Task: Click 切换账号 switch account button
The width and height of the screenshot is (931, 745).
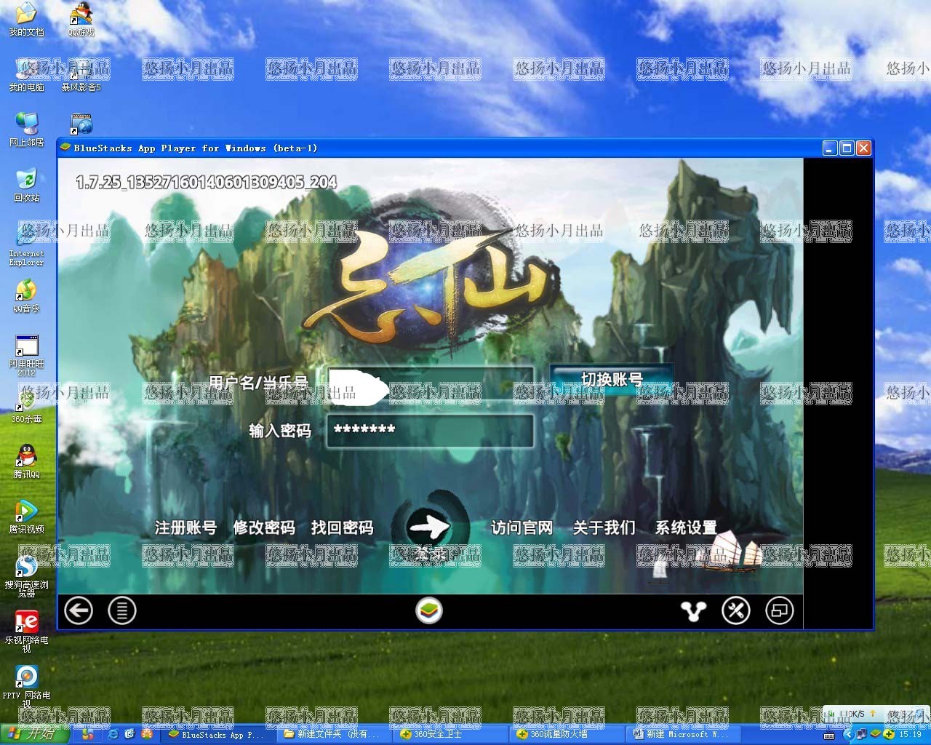Action: tap(612, 379)
